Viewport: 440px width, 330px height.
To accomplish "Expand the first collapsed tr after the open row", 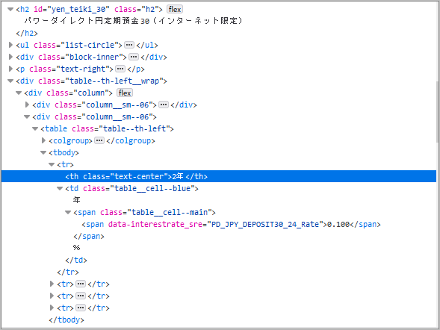I will [x=52, y=284].
